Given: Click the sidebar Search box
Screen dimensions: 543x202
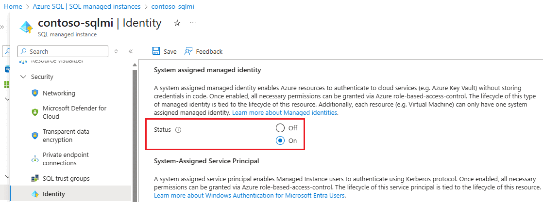Looking at the screenshot, I should click(63, 51).
